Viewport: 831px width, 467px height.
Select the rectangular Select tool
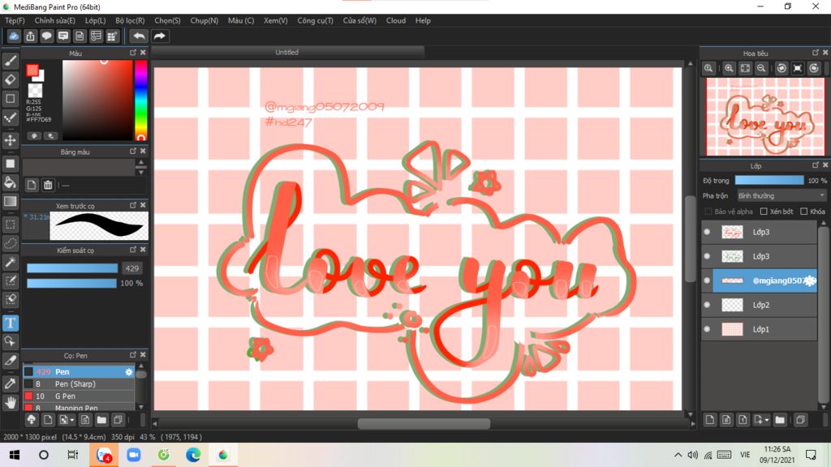pyautogui.click(x=10, y=225)
